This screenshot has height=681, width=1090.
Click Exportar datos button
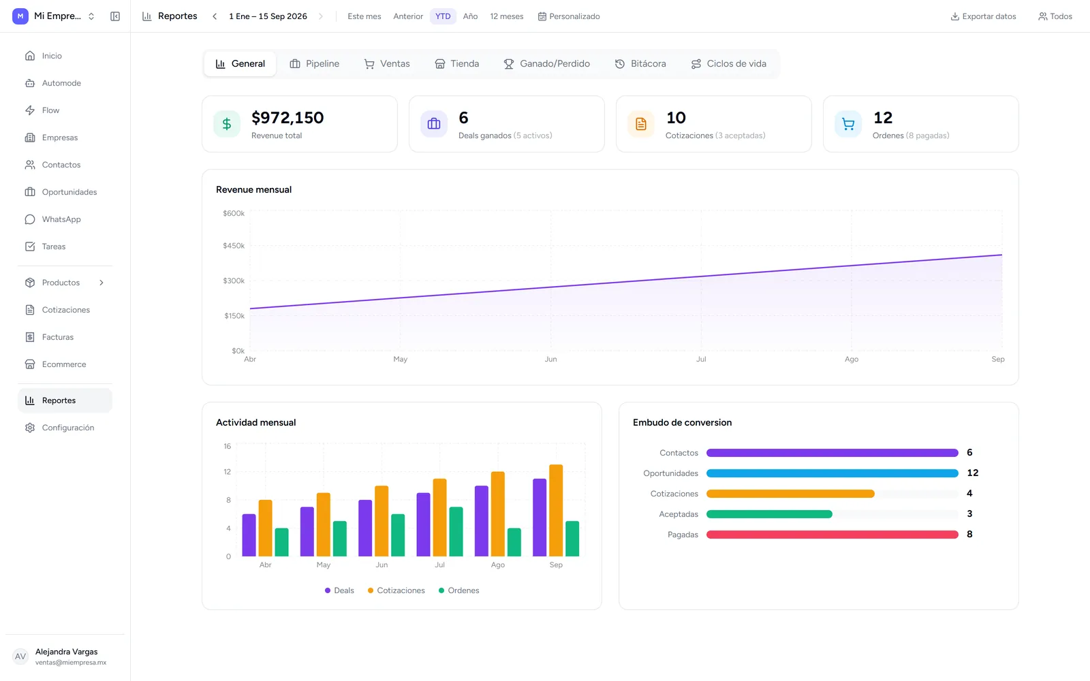pyautogui.click(x=983, y=16)
